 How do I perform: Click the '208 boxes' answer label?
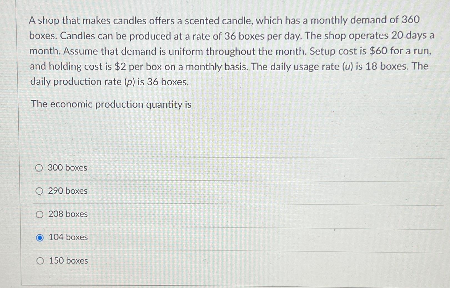click(x=68, y=214)
